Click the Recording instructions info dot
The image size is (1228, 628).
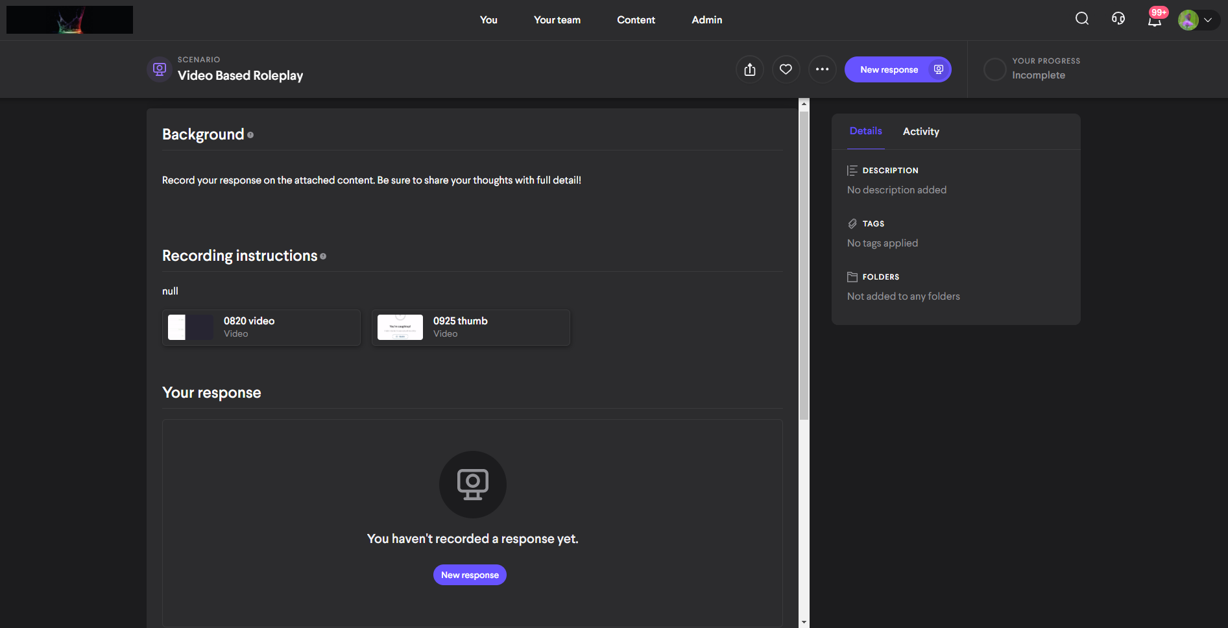(x=323, y=256)
